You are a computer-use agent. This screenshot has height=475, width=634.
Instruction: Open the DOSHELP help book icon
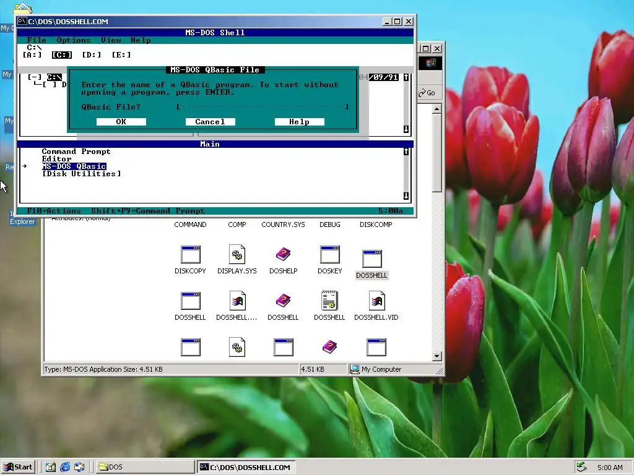tap(283, 254)
